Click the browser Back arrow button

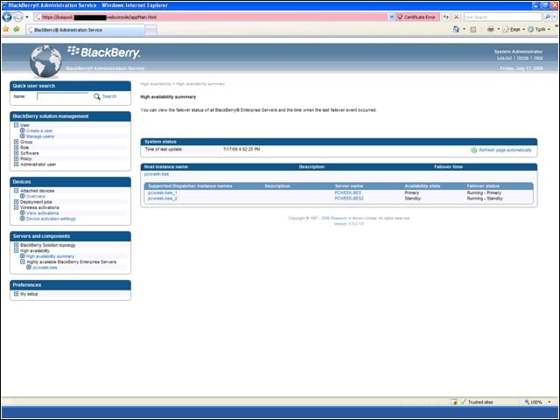(7, 17)
